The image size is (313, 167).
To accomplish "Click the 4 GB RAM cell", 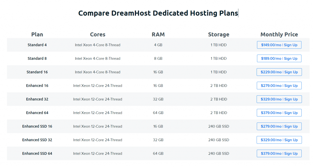I will (158, 45).
